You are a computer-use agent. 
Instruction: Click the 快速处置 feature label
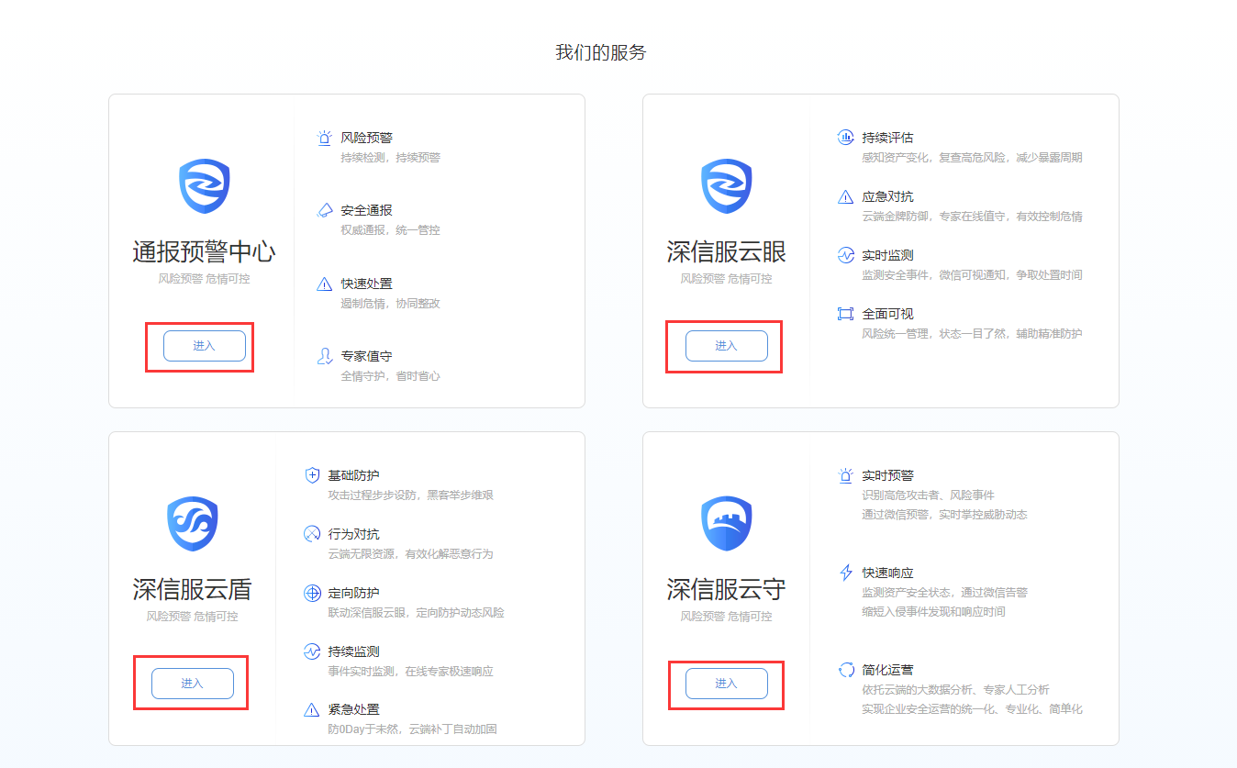pyautogui.click(x=366, y=284)
